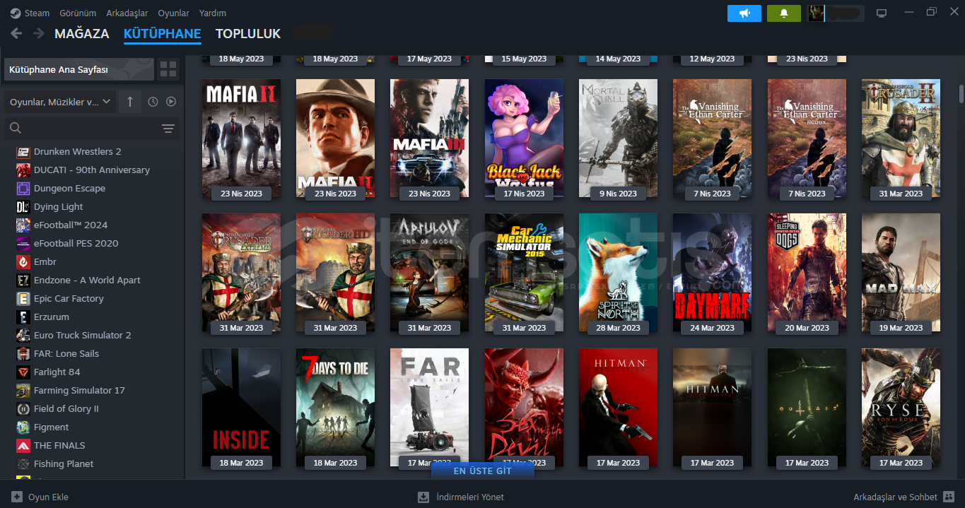Click the recent activity clock icon

point(153,102)
